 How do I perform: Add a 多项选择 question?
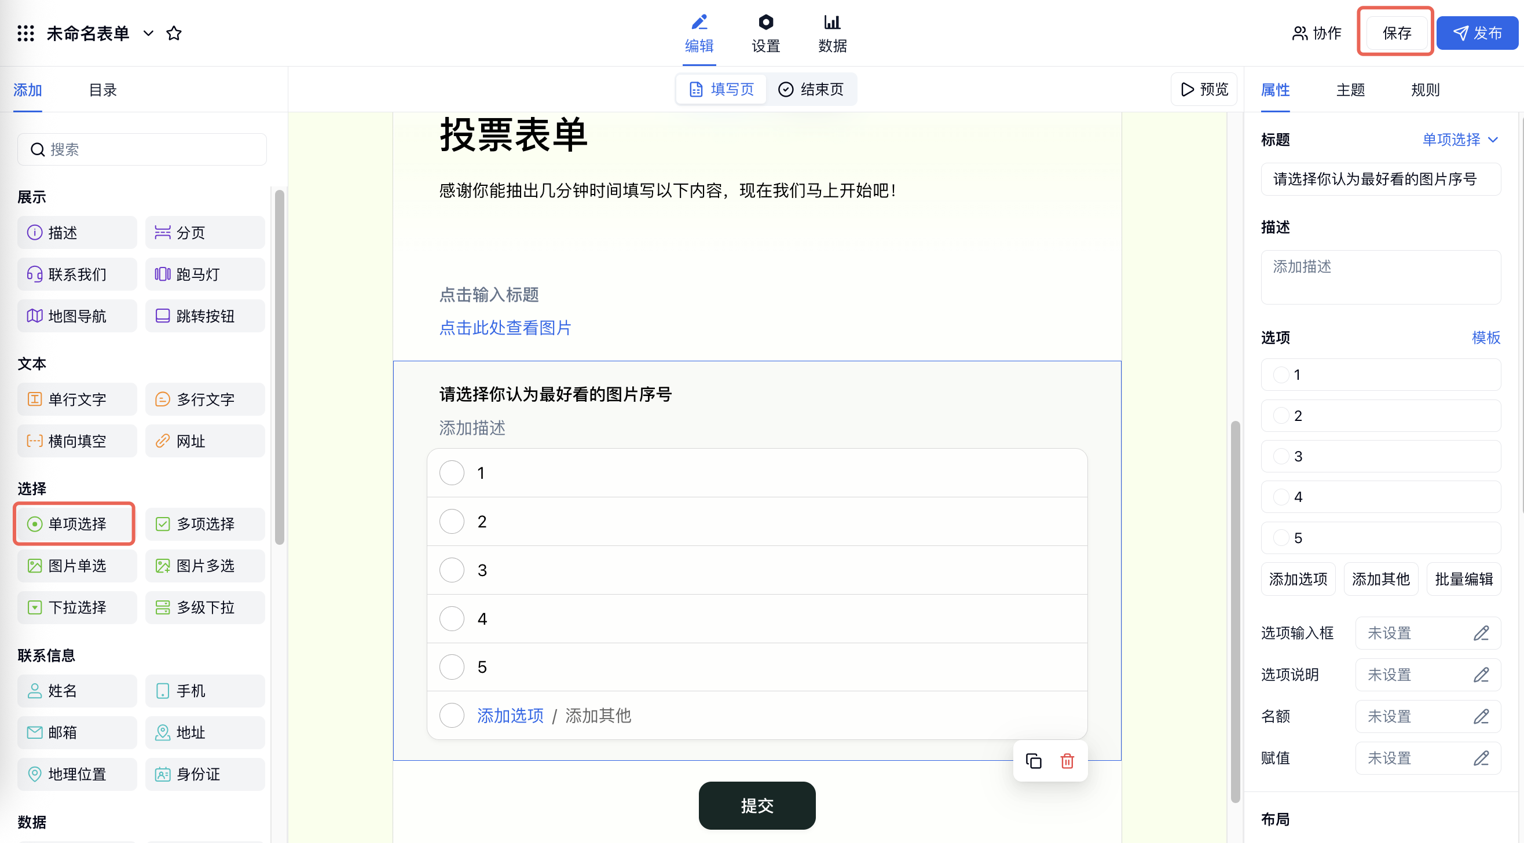pos(206,524)
